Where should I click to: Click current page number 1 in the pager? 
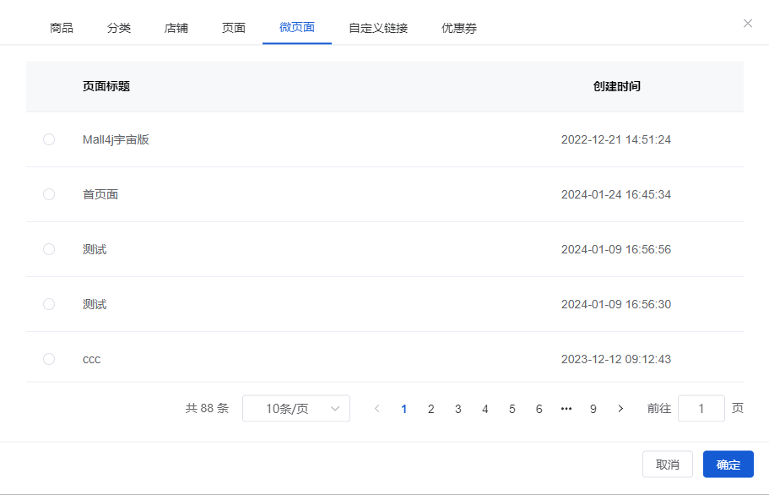tap(403, 409)
